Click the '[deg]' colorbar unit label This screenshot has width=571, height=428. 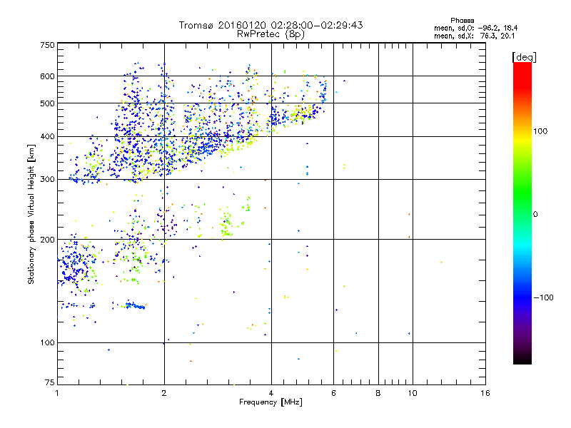(x=524, y=57)
